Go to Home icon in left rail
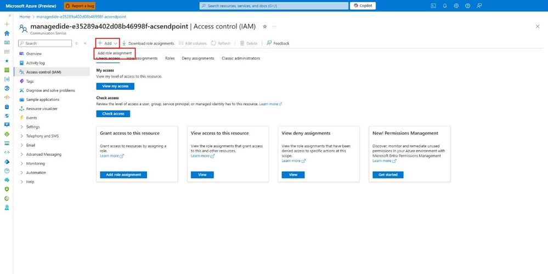The height and width of the screenshot is (274, 548). (x=7, y=33)
